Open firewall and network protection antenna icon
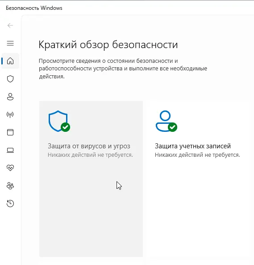254x265 pixels. (10, 114)
